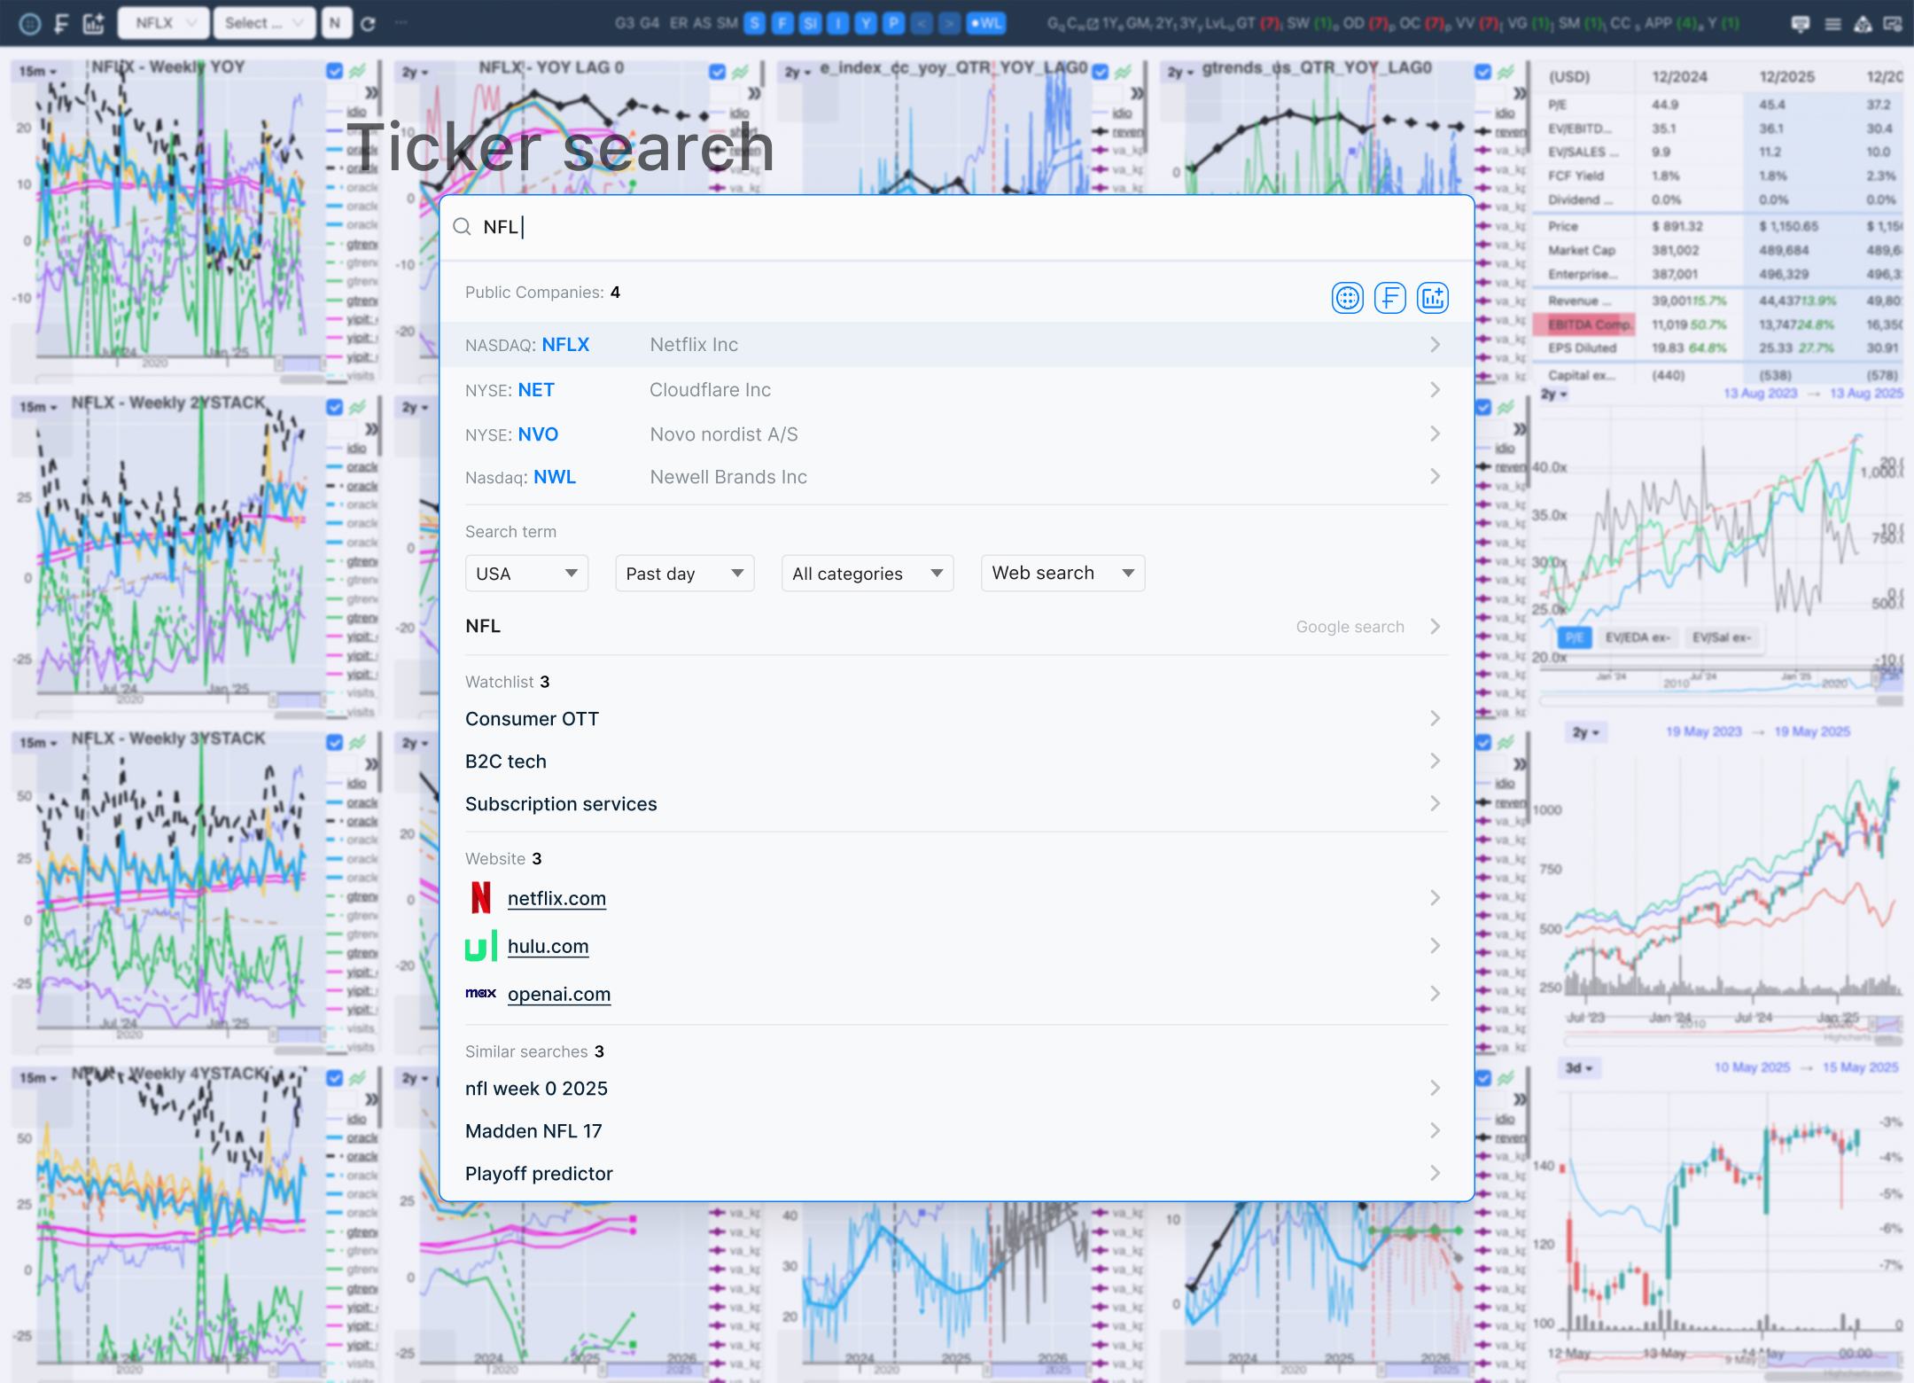Open the Past day time range dropdown
This screenshot has width=1914, height=1383.
pyautogui.click(x=684, y=574)
